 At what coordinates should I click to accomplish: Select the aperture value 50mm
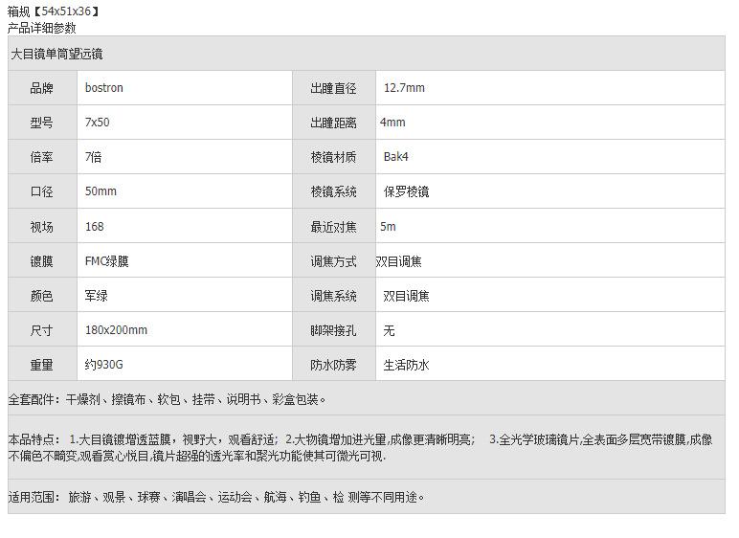click(x=101, y=191)
